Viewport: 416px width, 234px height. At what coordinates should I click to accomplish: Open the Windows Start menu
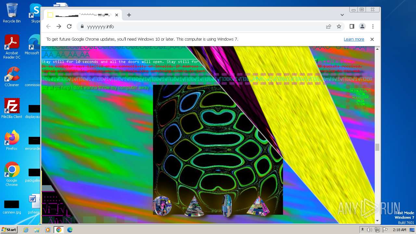(9, 230)
